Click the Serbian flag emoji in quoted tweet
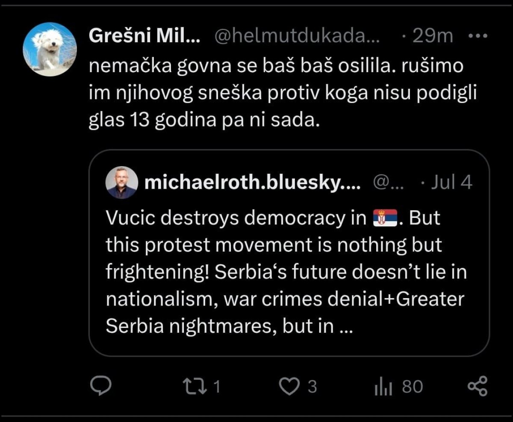513x422 pixels. (x=385, y=218)
